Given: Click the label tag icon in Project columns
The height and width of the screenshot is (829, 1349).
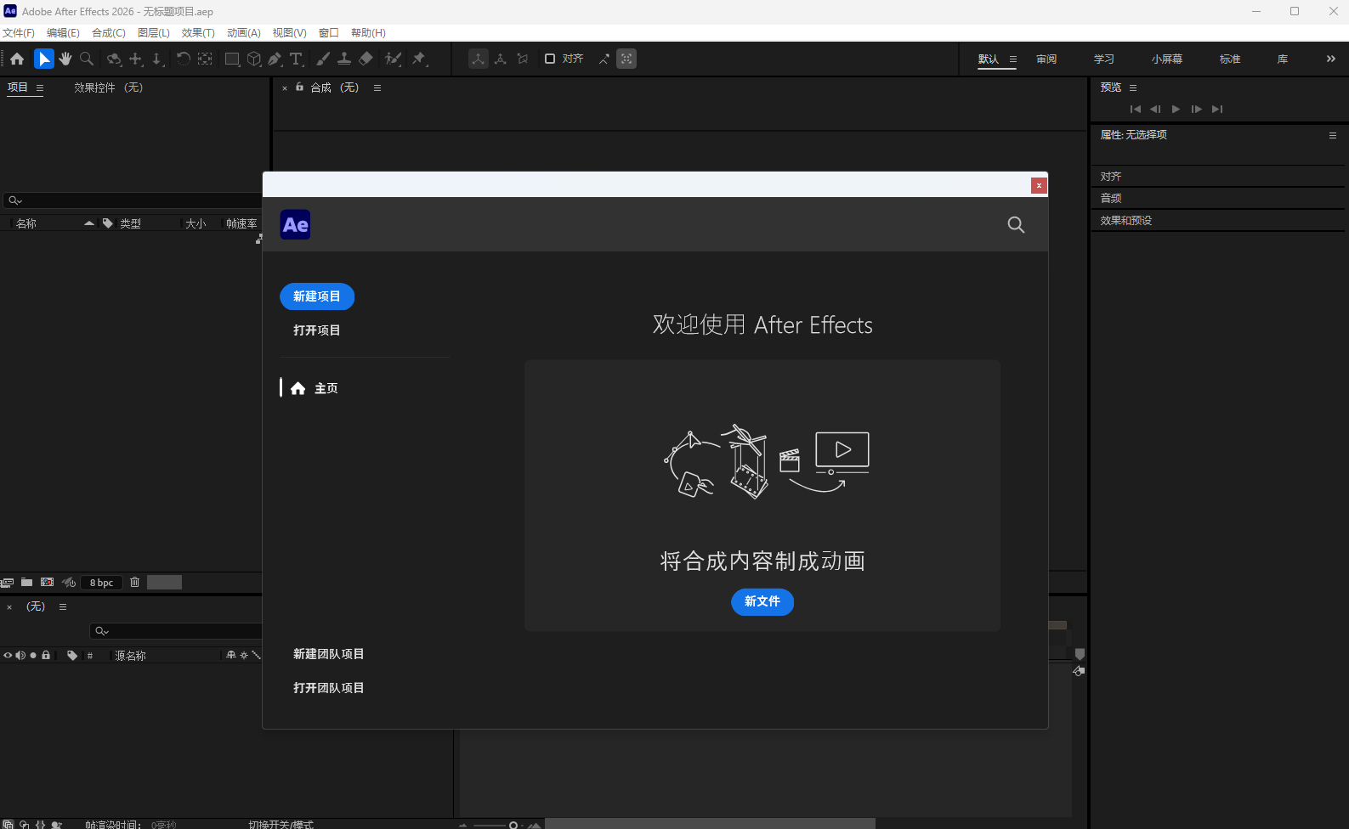Looking at the screenshot, I should point(108,223).
